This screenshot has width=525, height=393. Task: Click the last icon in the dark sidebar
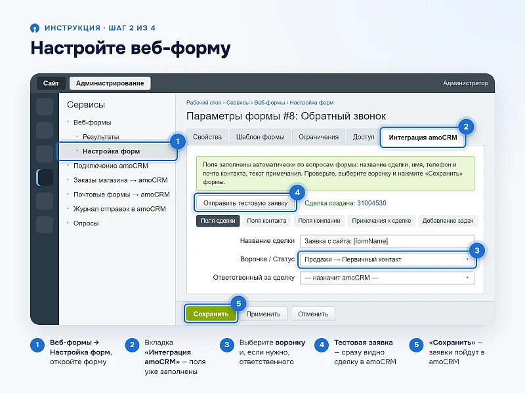45,225
